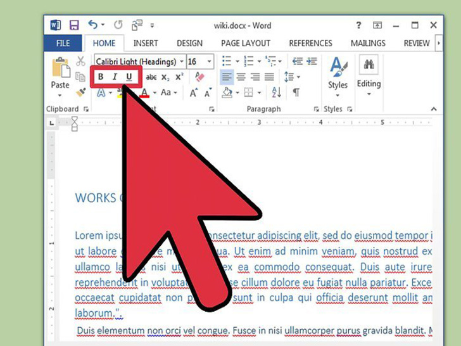The height and width of the screenshot is (346, 461).
Task: Toggle Bold formatting
Action: (101, 77)
